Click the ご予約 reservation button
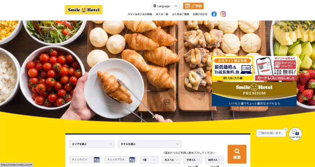315x167 pixels. click(x=193, y=6)
